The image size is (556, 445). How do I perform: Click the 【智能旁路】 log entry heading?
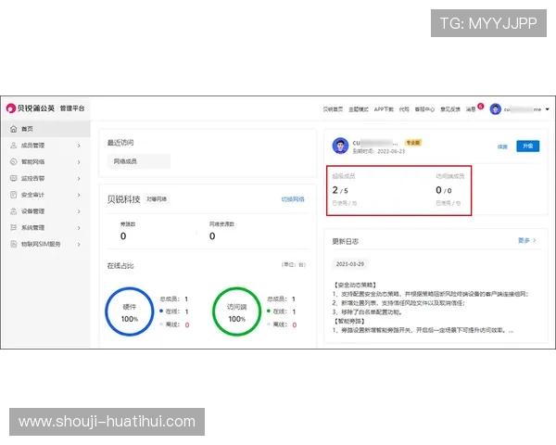(349, 321)
